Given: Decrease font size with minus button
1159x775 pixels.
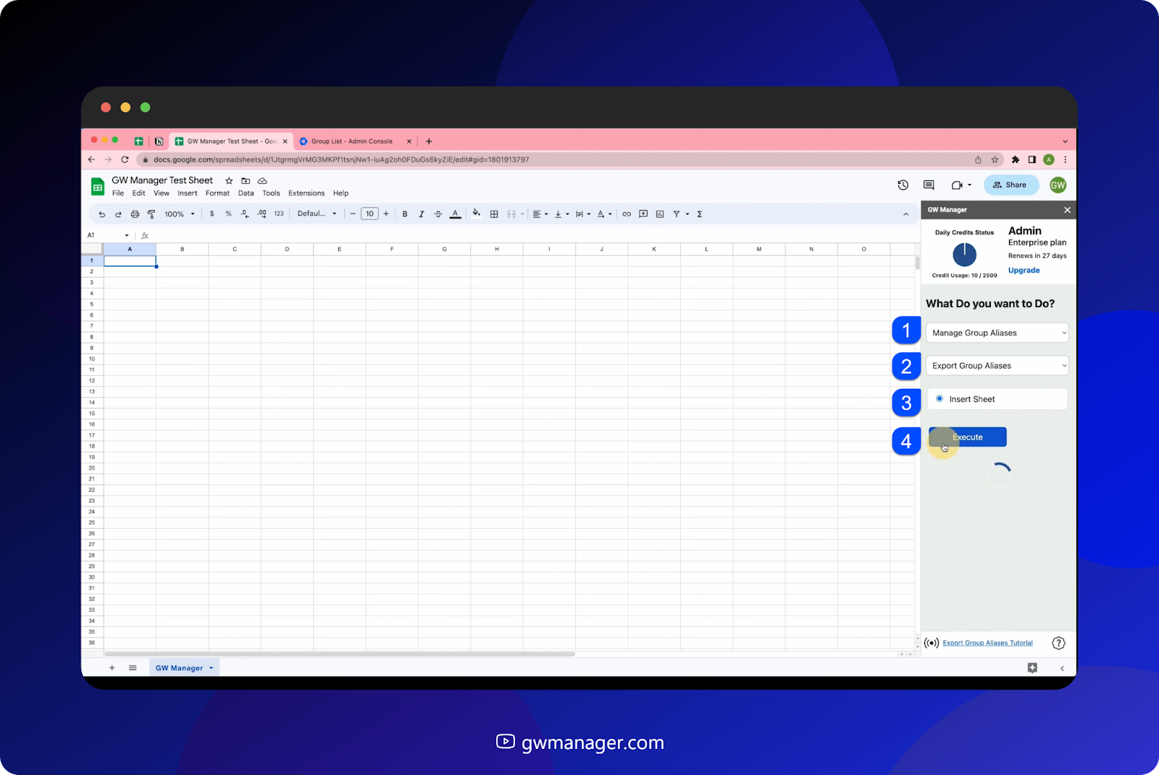Looking at the screenshot, I should point(353,214).
